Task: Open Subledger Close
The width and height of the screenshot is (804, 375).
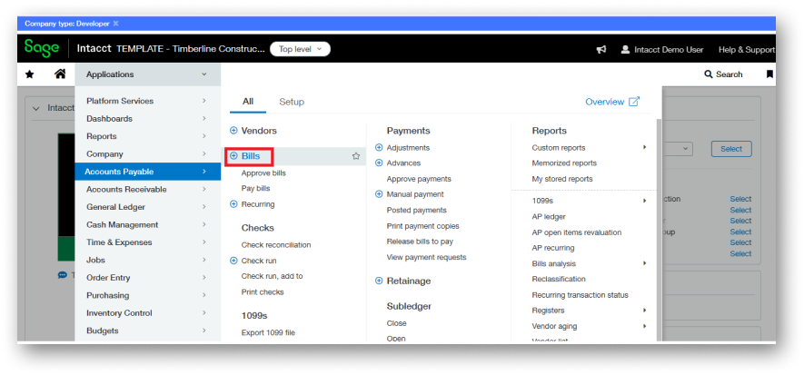Action: click(396, 323)
